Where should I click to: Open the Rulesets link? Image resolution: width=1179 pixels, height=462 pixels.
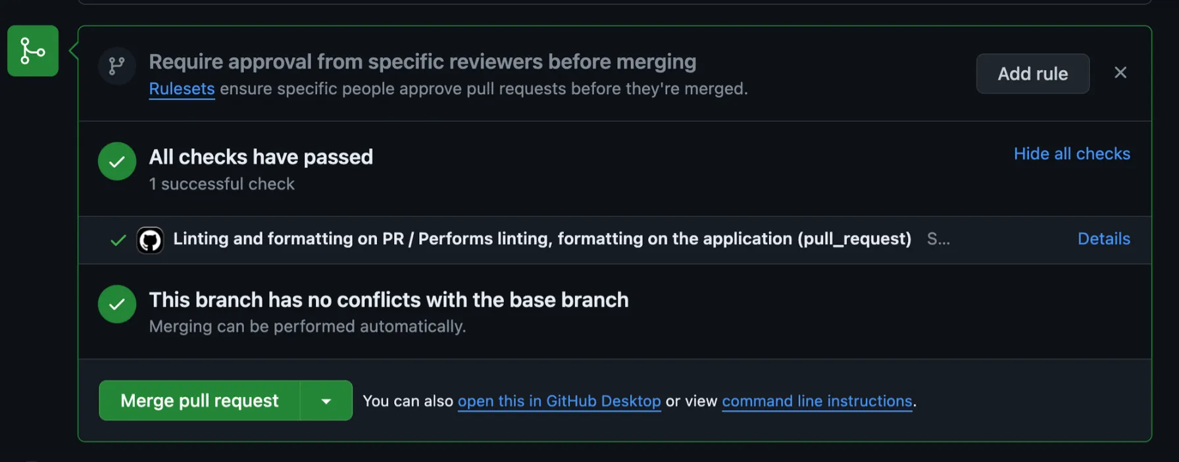pyautogui.click(x=182, y=89)
